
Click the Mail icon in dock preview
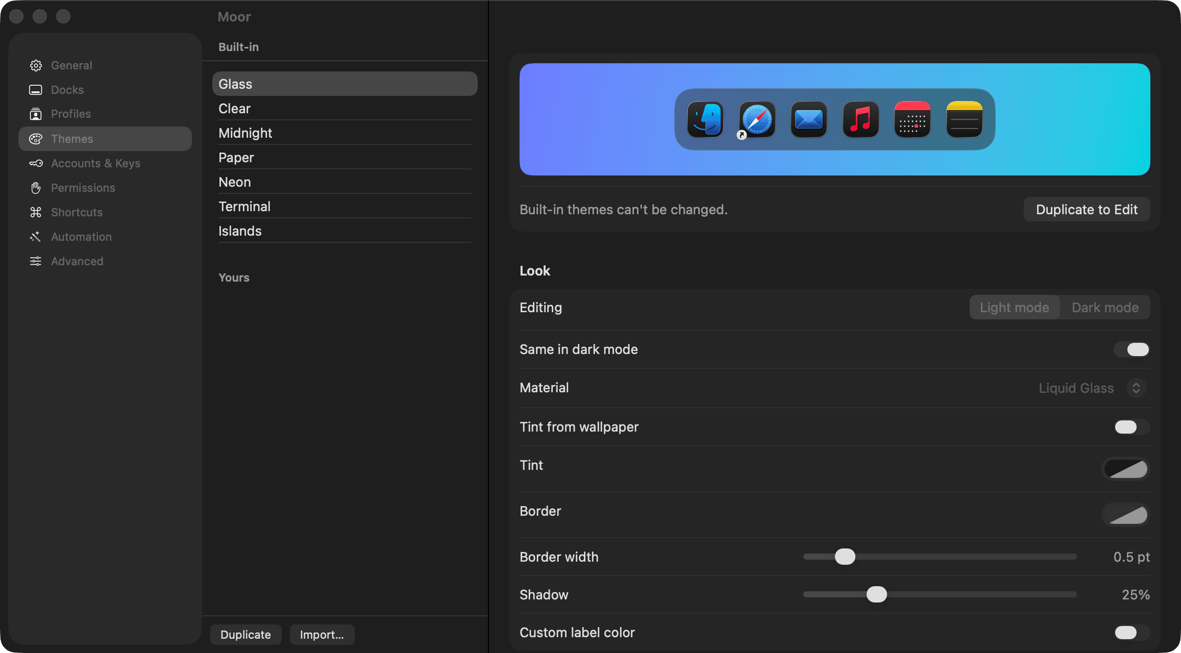(809, 119)
